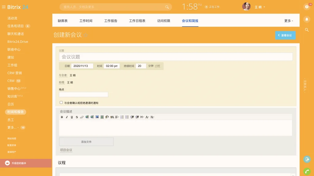Click the 添加文件 button

point(86,142)
